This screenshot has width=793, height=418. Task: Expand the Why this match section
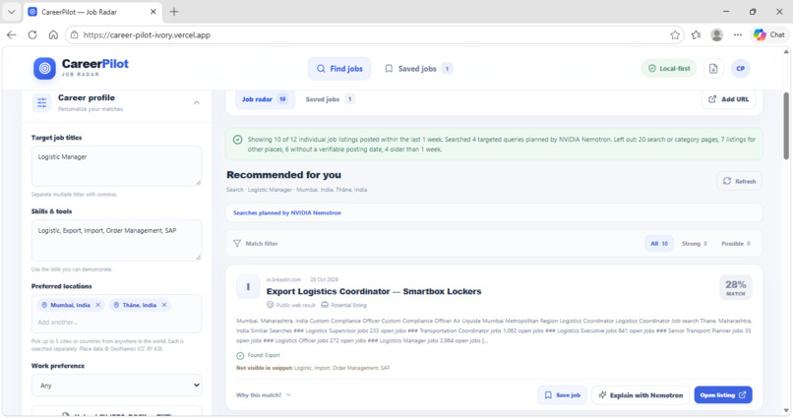click(264, 395)
